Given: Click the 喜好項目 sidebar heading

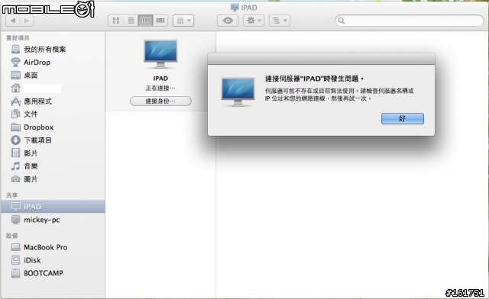Looking at the screenshot, I should coord(18,38).
